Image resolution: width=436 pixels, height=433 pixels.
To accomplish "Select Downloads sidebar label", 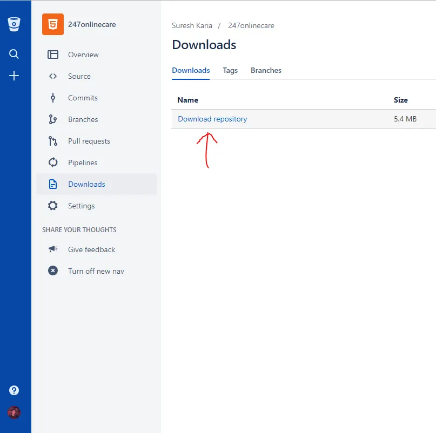I will [86, 184].
